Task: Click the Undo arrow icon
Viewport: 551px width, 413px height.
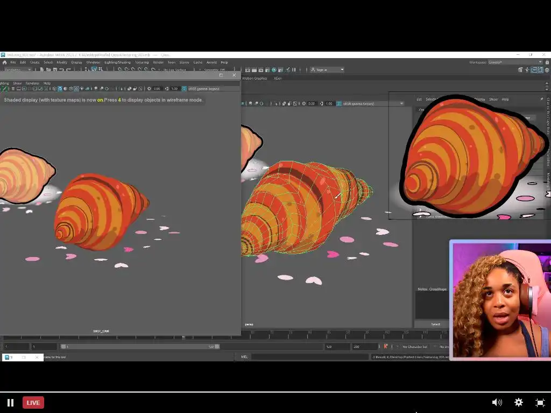Action: tap(62, 70)
